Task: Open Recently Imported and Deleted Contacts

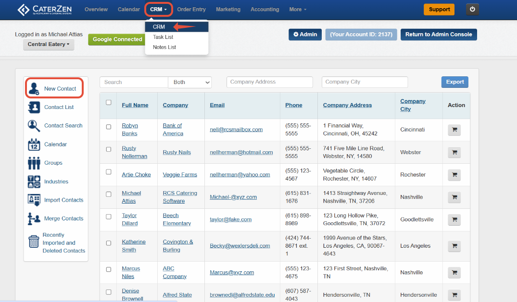Action: pos(56,243)
